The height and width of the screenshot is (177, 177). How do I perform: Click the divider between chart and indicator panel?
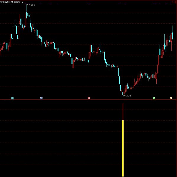tap(88, 100)
